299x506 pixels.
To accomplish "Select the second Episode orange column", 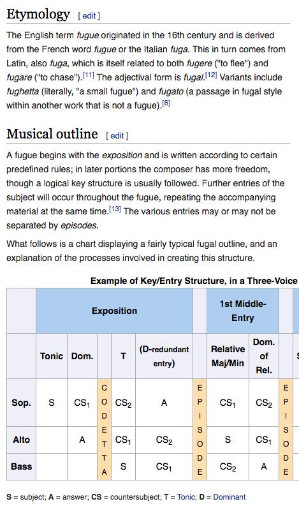I will (286, 429).
